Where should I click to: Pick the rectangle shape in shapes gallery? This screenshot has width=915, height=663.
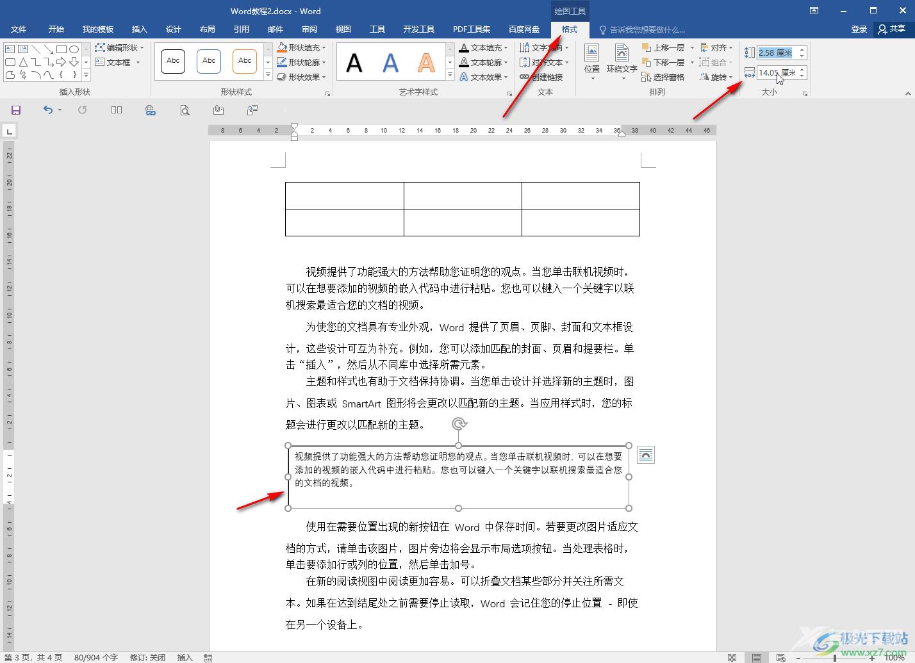[x=61, y=49]
